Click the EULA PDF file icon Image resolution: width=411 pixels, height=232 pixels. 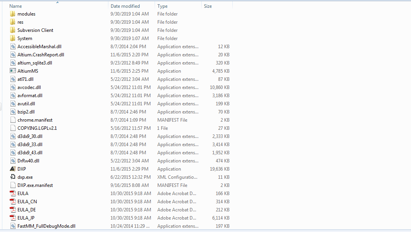12,194
